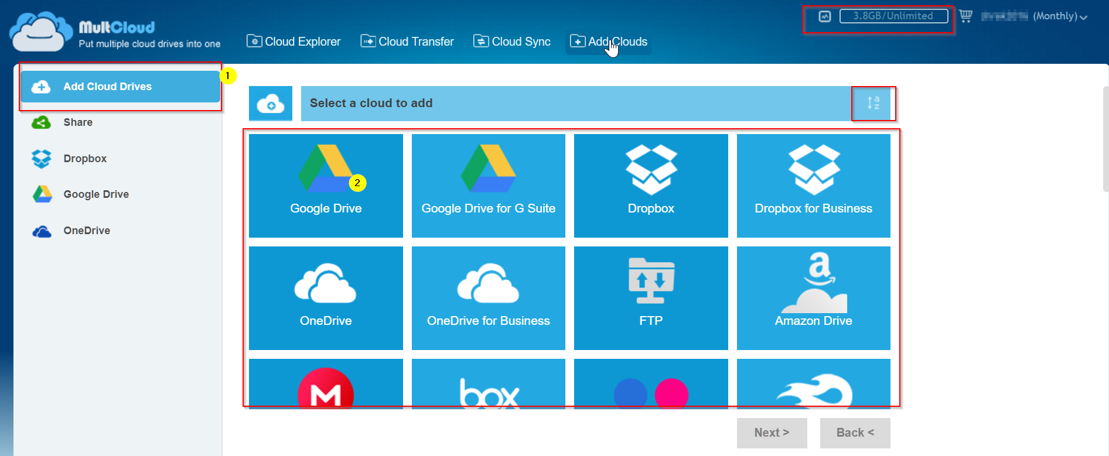Click the Cloud Transfer tab icon
This screenshot has width=1109, height=456.
pos(368,41)
